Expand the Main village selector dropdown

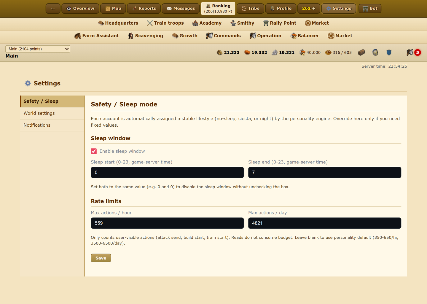pos(38,49)
